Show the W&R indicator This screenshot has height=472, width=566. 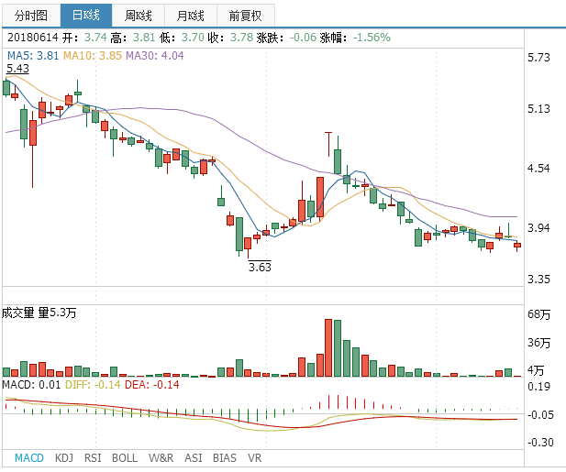(161, 458)
